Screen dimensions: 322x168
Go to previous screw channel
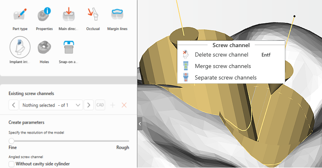pyautogui.click(x=14, y=105)
